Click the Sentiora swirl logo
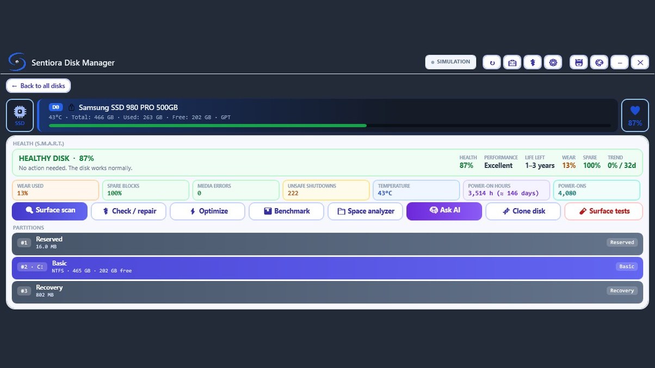655x368 pixels. pos(17,63)
